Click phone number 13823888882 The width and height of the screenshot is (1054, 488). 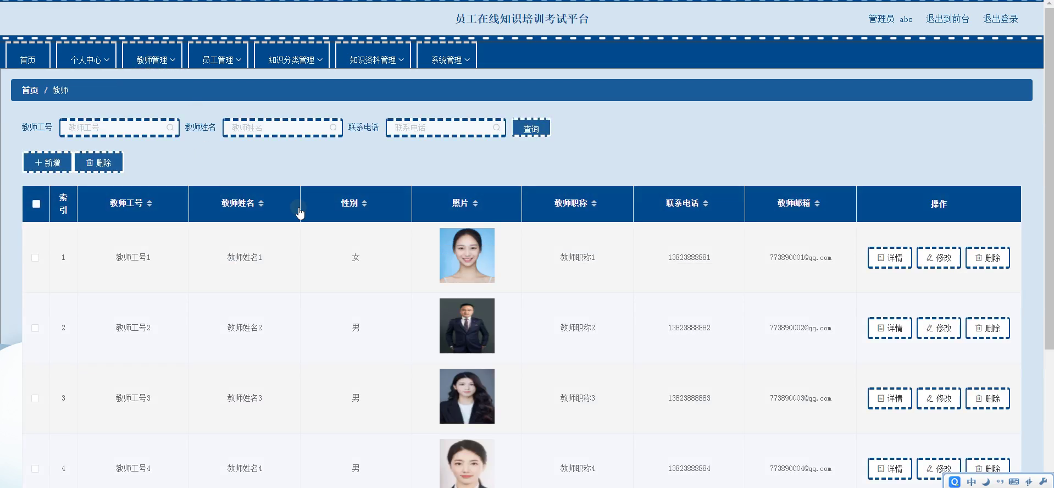[x=689, y=328]
